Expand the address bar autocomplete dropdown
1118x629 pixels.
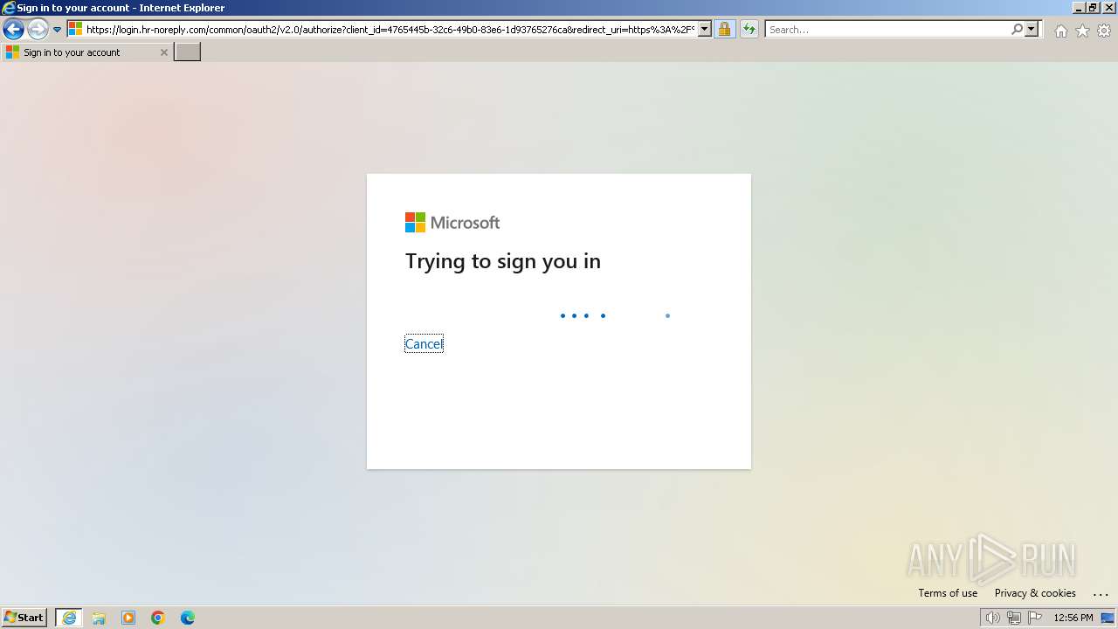(x=705, y=30)
